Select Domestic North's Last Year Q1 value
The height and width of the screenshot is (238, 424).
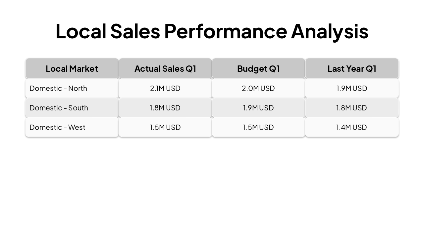point(352,88)
